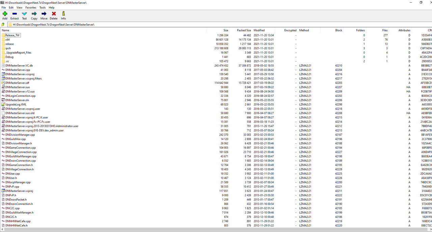Select DNMasterServer.vcproj.K-PC.K.user in the list

click(27, 117)
